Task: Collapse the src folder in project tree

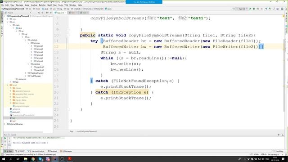Action: (x=8, y=22)
